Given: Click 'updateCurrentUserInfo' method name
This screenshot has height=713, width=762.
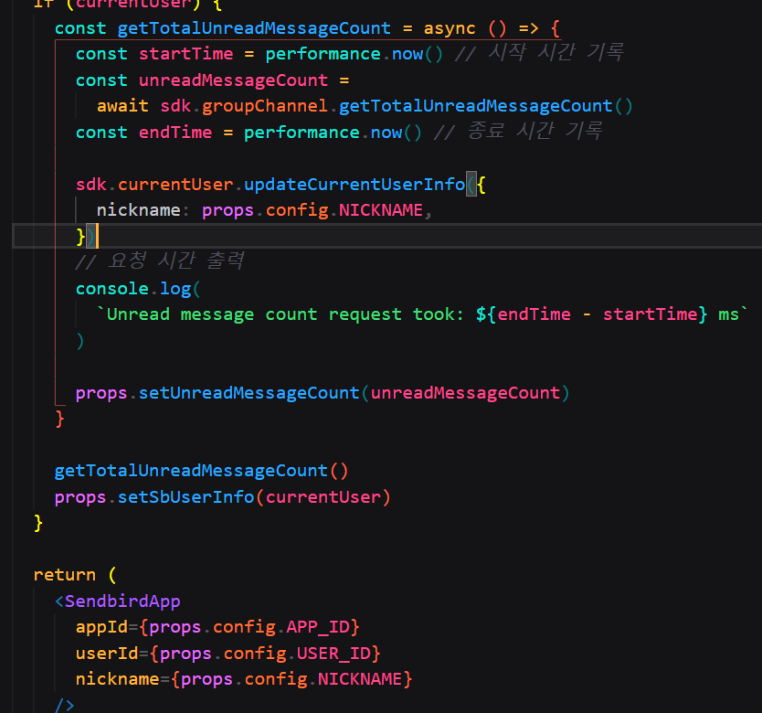Looking at the screenshot, I should tap(355, 185).
